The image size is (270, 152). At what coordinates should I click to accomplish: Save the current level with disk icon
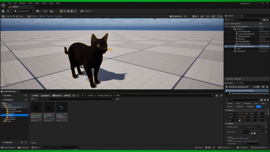coord(3,11)
